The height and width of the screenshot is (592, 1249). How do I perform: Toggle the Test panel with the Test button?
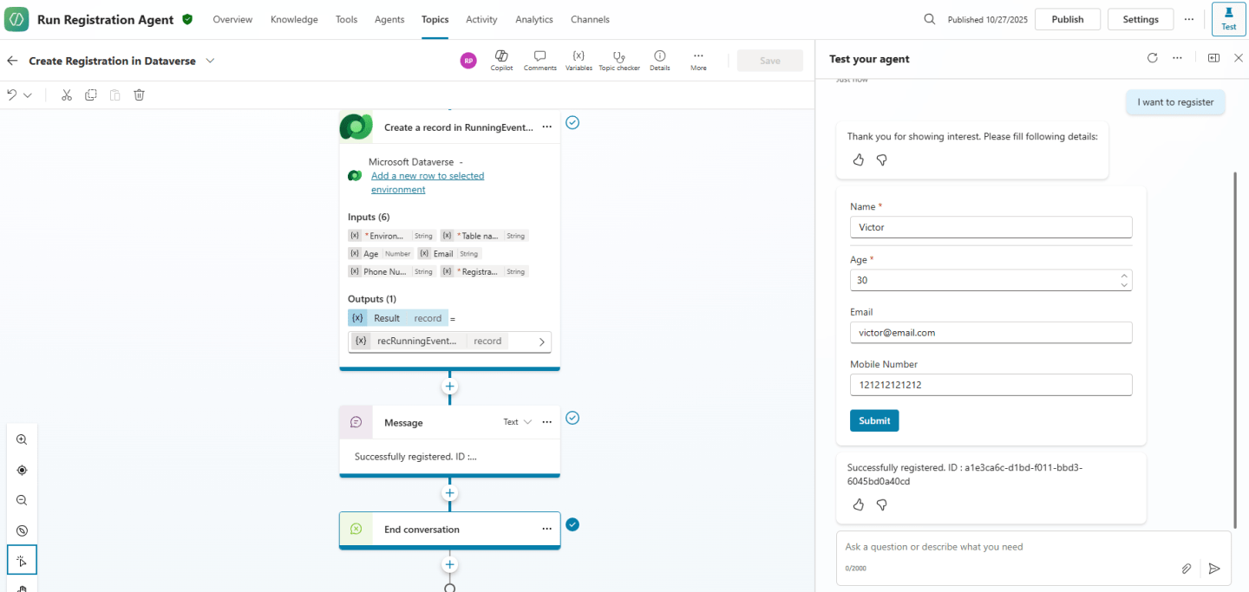[x=1228, y=18]
